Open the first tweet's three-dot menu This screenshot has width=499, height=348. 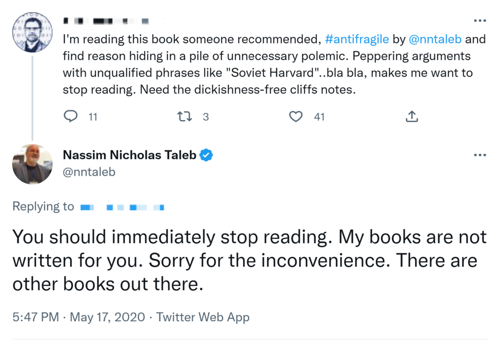click(480, 21)
